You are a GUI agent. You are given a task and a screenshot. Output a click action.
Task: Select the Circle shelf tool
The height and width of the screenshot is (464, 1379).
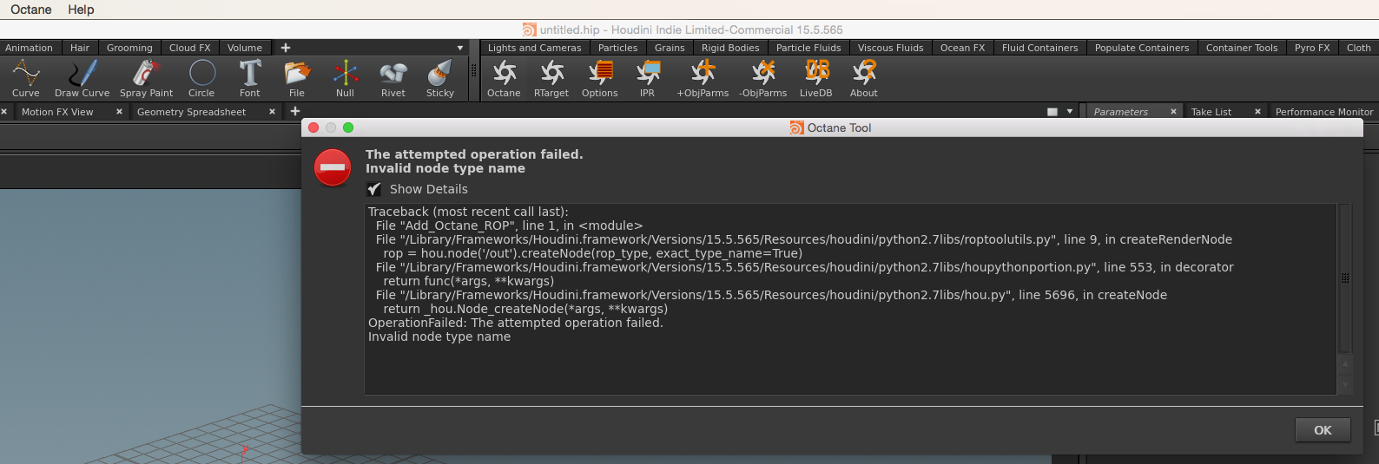(x=201, y=78)
